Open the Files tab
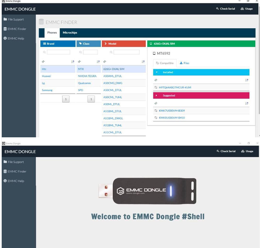This screenshot has width=260, height=248. [x=185, y=63]
